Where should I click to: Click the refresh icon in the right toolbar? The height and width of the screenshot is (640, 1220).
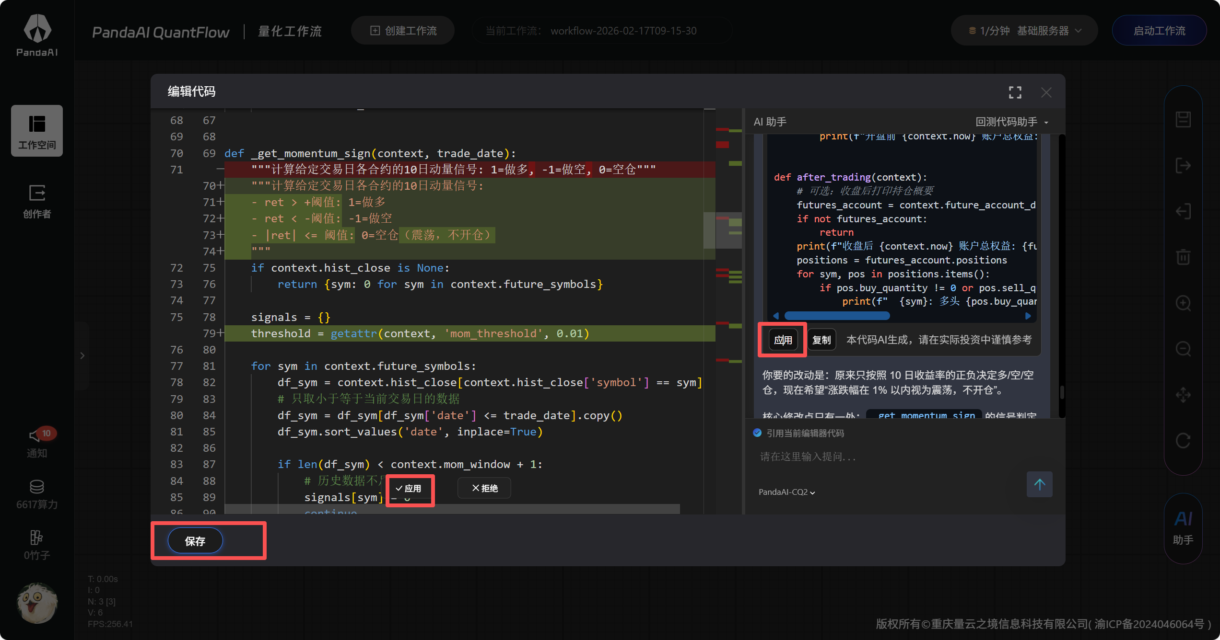coord(1183,440)
